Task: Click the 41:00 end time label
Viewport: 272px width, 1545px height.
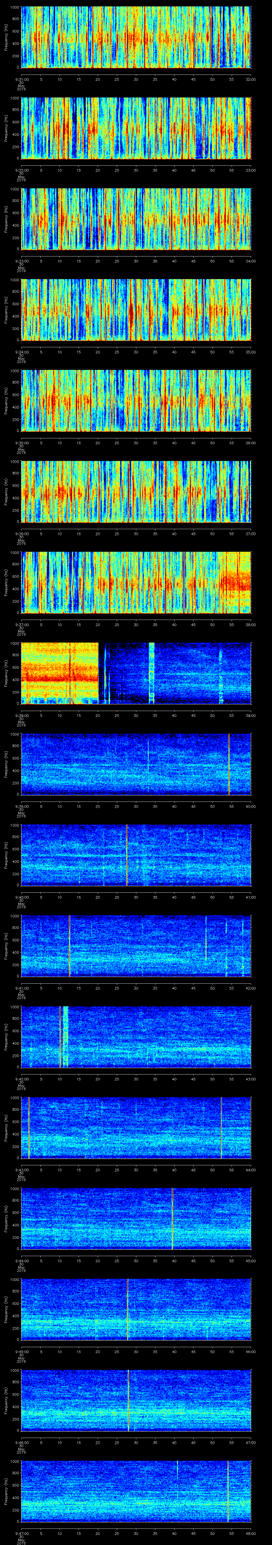Action: pos(250,897)
